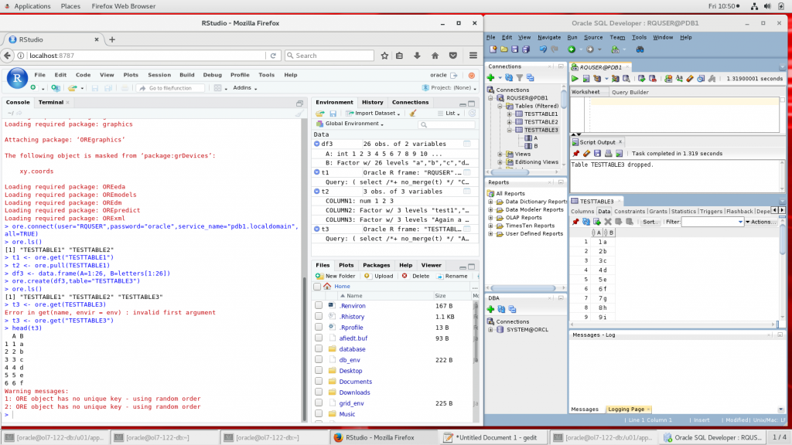This screenshot has width=792, height=445.
Task: Load workspace in RStudio Environment pane
Action: [x=320, y=114]
